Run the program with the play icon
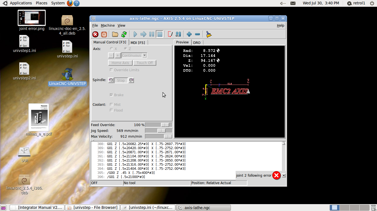The width and height of the screenshot is (377, 211). [135, 34]
